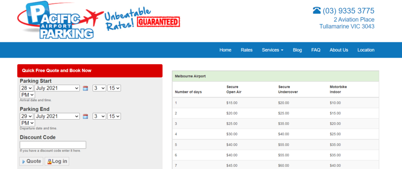402x169 pixels.
Task: Open Parking Start hour dropdown
Action: tap(99, 88)
